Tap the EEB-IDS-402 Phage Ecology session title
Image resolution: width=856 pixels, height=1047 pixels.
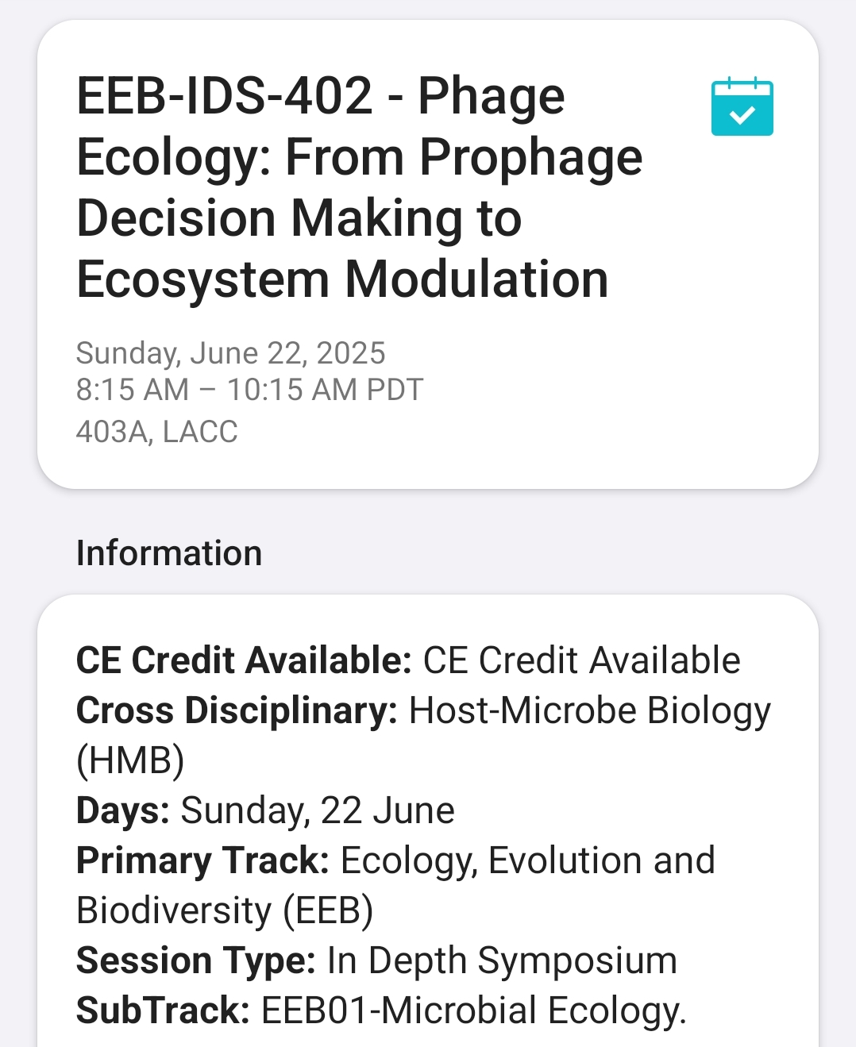tap(359, 187)
